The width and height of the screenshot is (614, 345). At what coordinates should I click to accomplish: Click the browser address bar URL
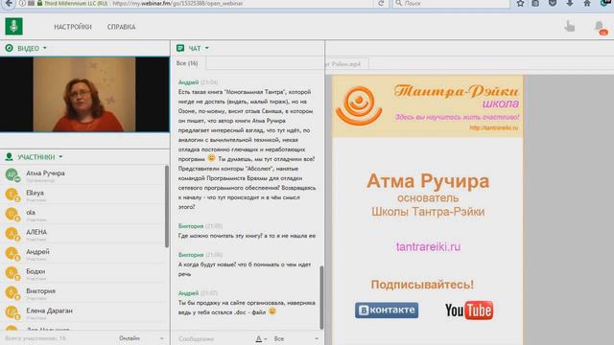(177, 4)
